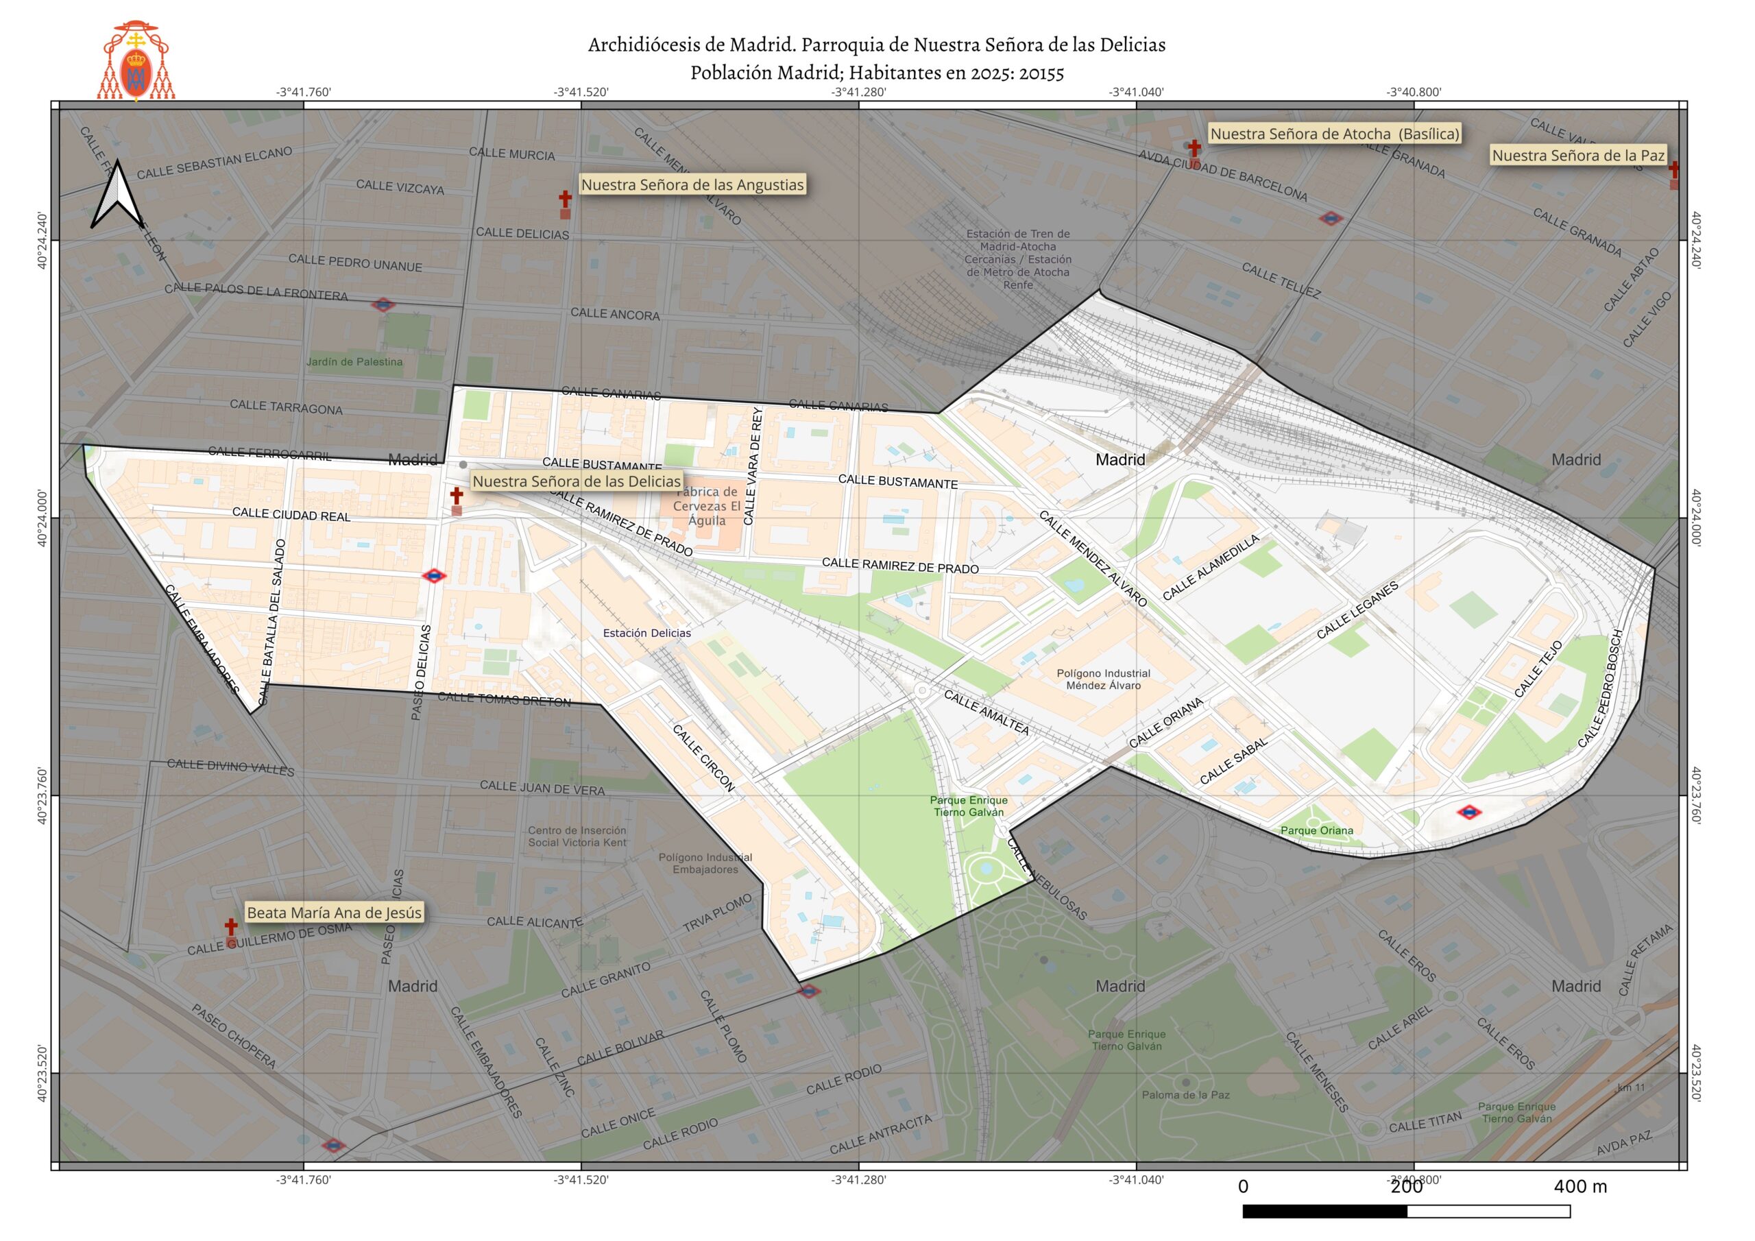This screenshot has height=1241, width=1755.
Task: Click the map title about Parroquia de las Delicias
Action: click(877, 45)
